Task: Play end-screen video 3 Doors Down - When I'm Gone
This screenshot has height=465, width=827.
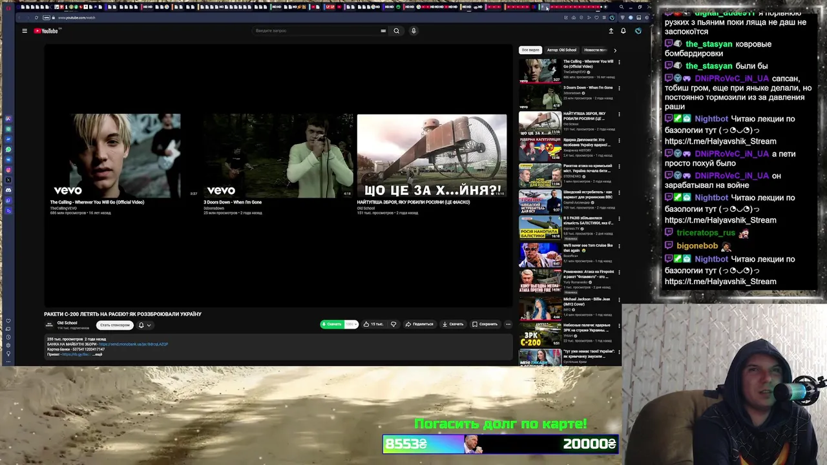Action: (x=278, y=156)
